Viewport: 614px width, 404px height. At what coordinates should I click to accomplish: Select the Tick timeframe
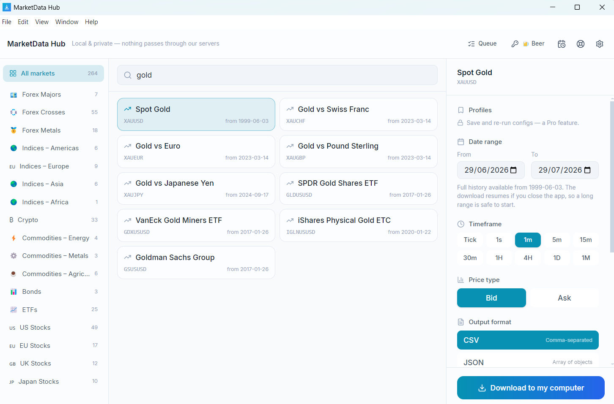pos(470,240)
